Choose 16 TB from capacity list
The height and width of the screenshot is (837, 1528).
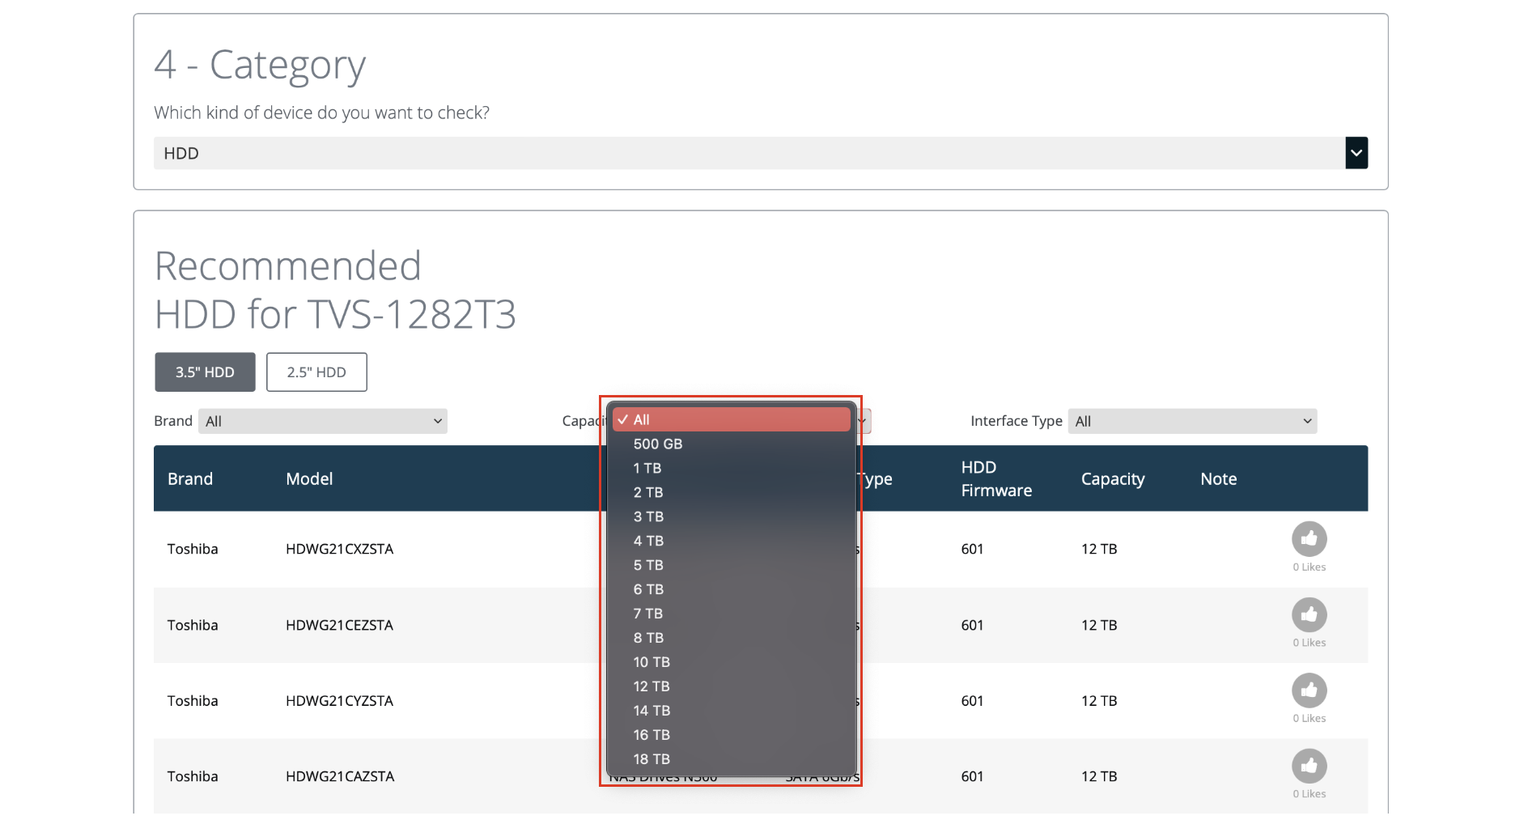(652, 736)
